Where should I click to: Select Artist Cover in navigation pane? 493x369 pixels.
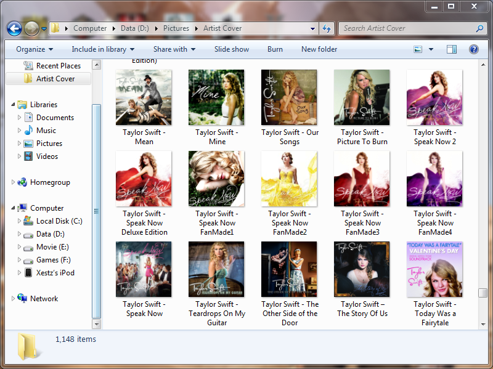[49, 79]
